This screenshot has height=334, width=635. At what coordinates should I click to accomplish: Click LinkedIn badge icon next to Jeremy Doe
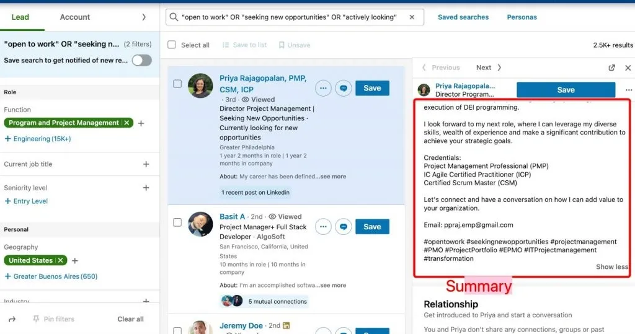click(286, 325)
